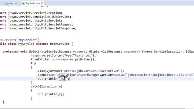Screen dimensions: 194x109
Task: Click the 'extends' keyword
Action: [42, 44]
